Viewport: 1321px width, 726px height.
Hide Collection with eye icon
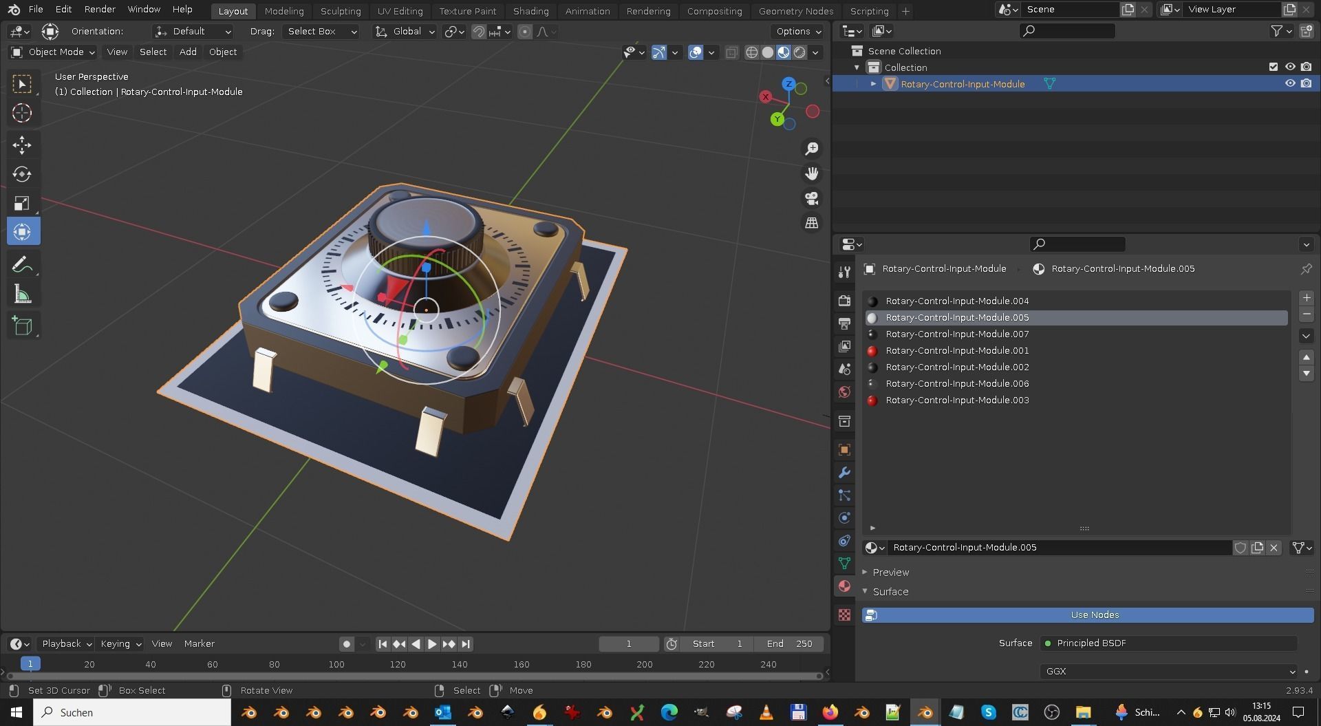coord(1290,67)
